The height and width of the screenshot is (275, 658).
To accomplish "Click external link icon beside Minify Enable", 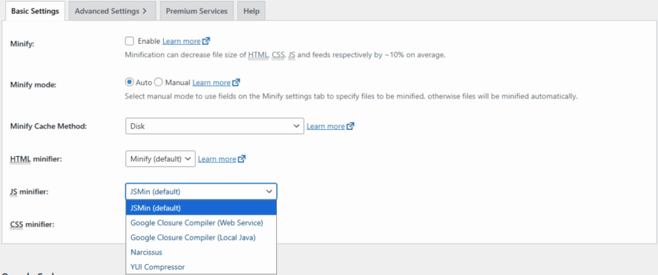I will (206, 41).
